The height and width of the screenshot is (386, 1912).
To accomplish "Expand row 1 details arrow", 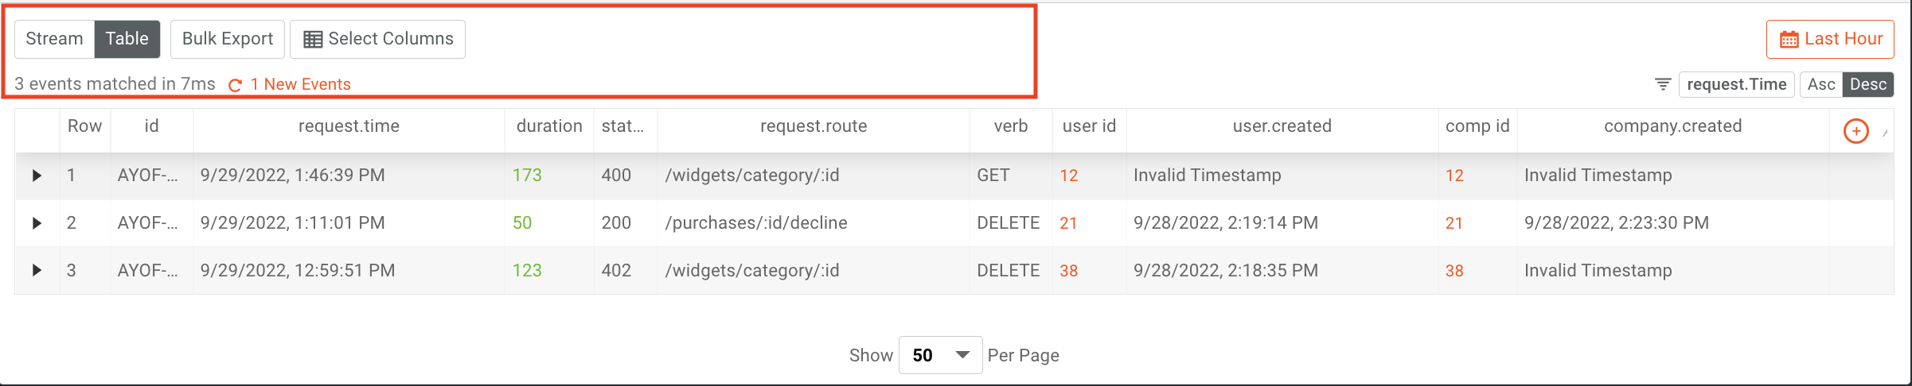I will 37,176.
